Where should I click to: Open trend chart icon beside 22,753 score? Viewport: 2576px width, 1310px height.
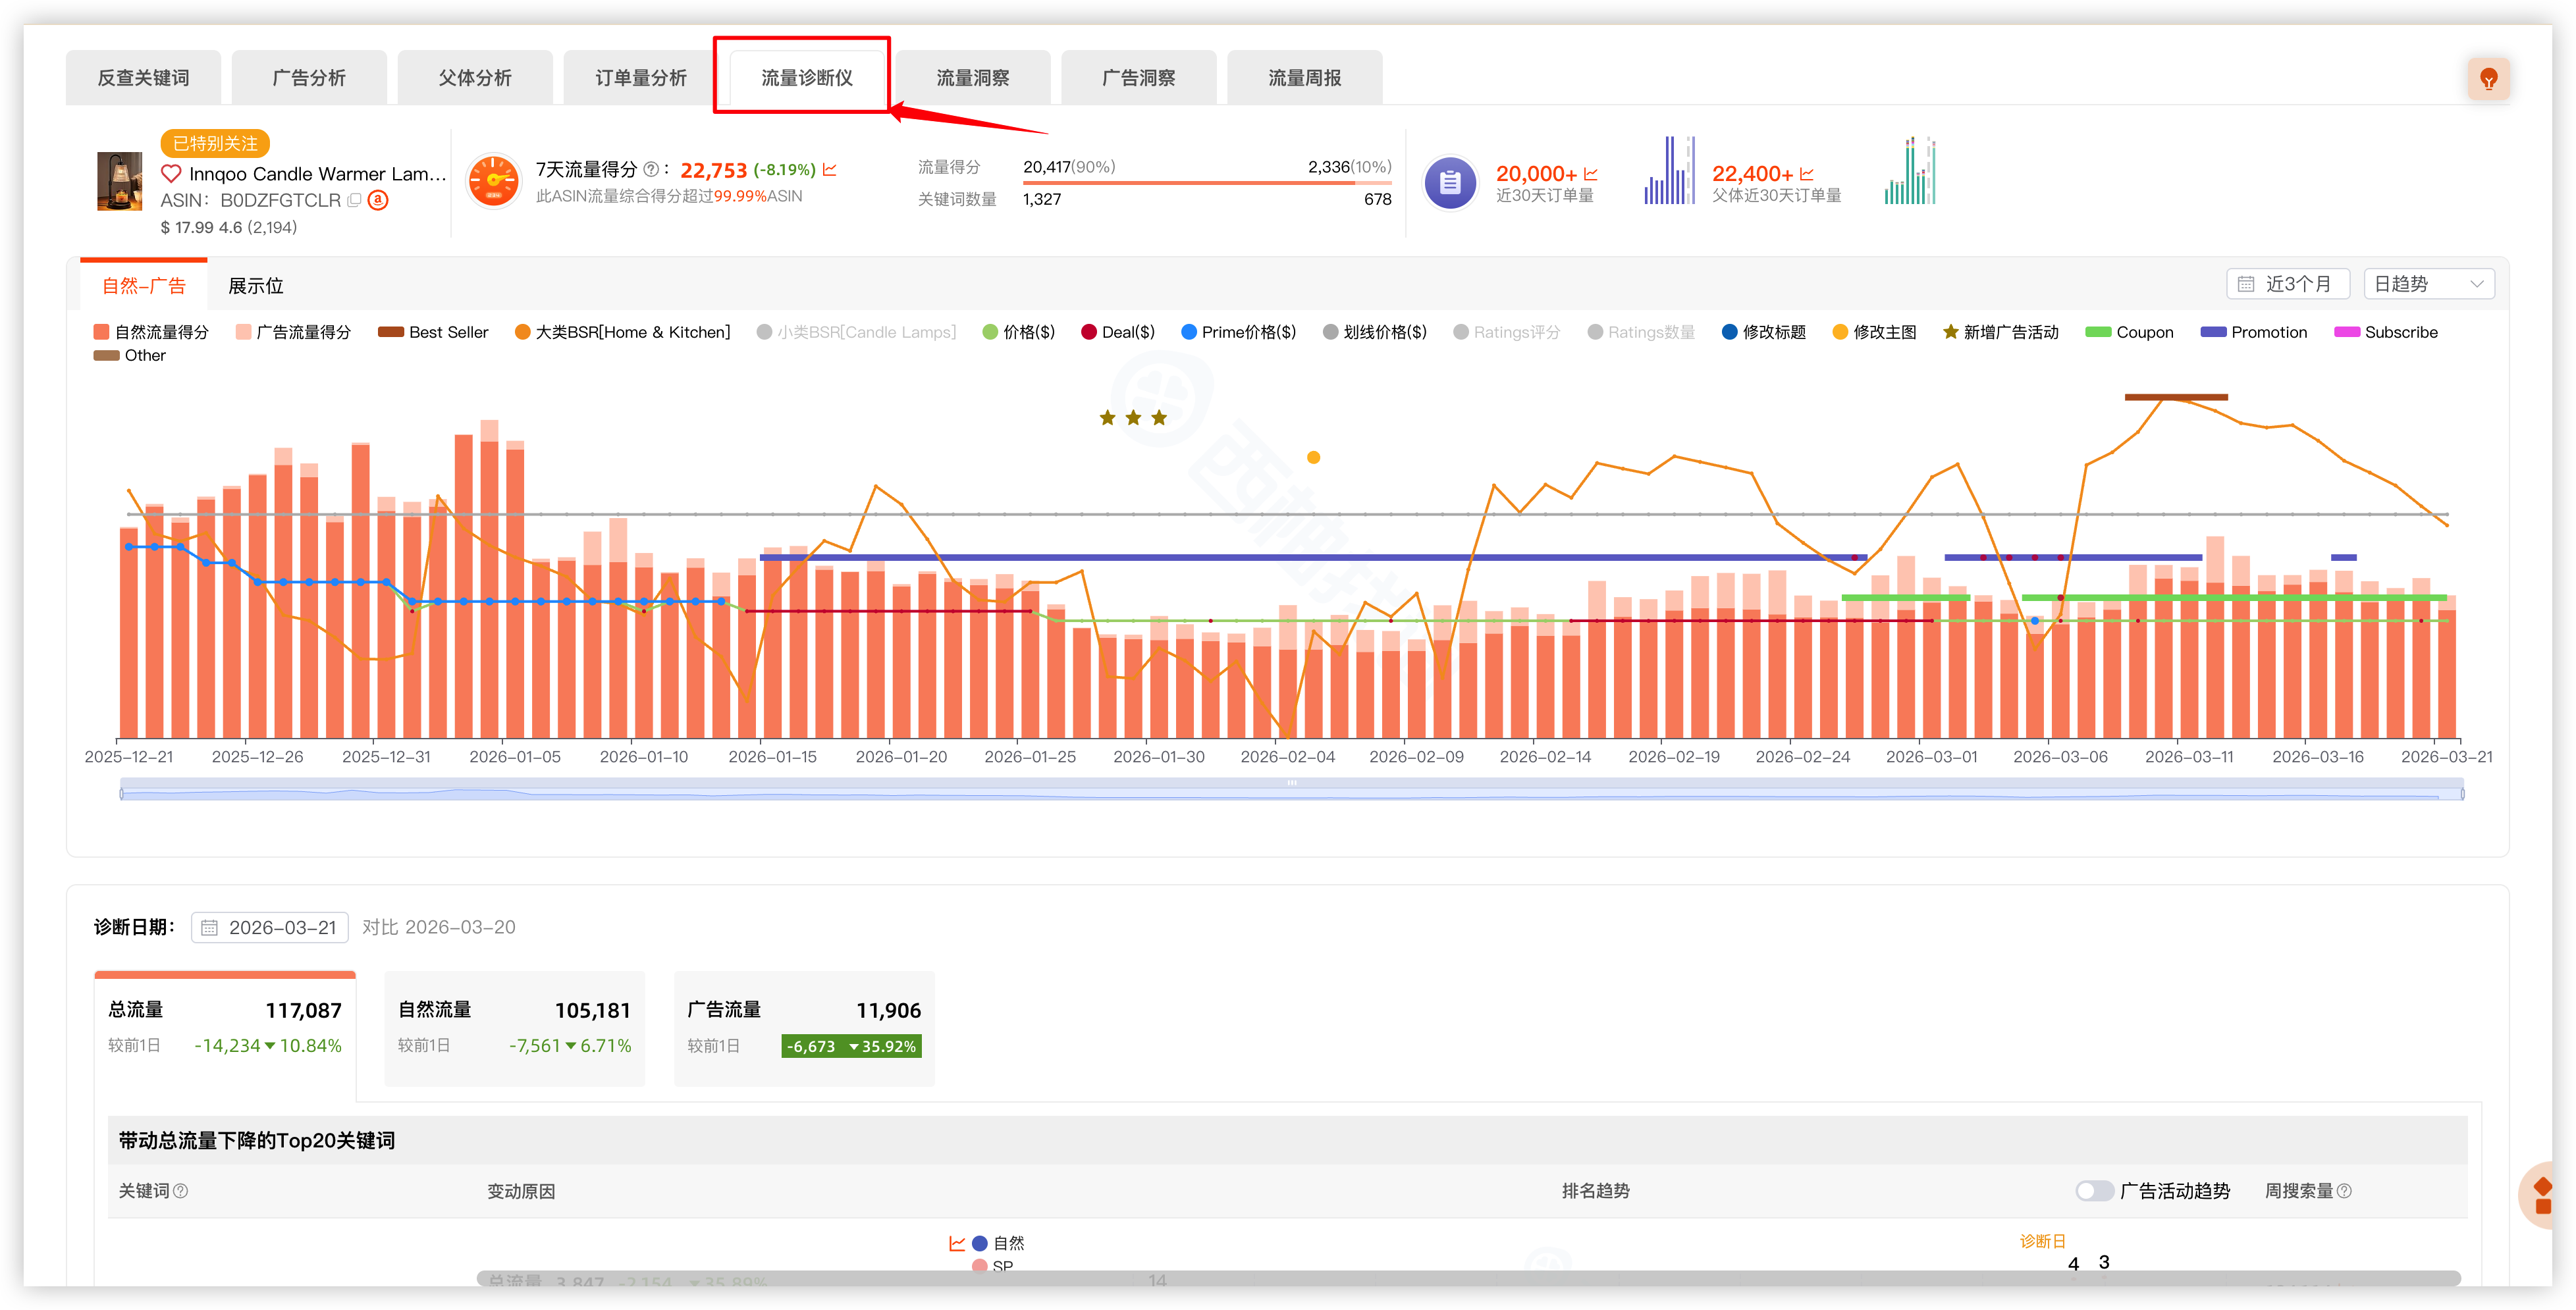pos(830,170)
